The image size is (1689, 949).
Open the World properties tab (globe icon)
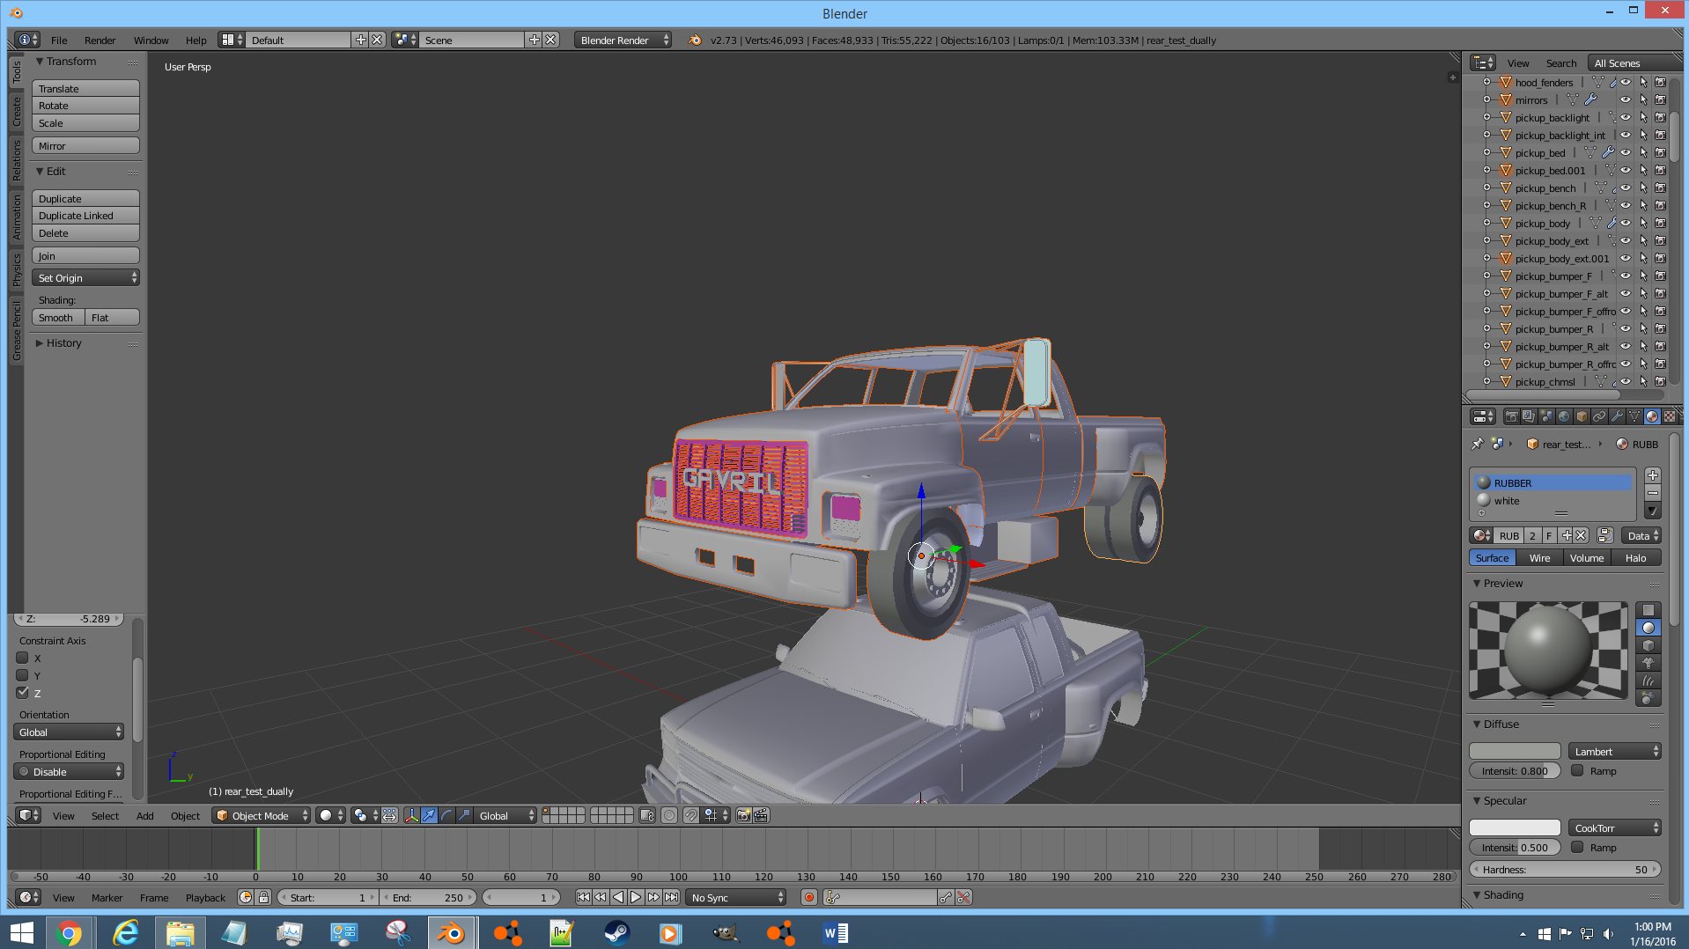tap(1564, 416)
